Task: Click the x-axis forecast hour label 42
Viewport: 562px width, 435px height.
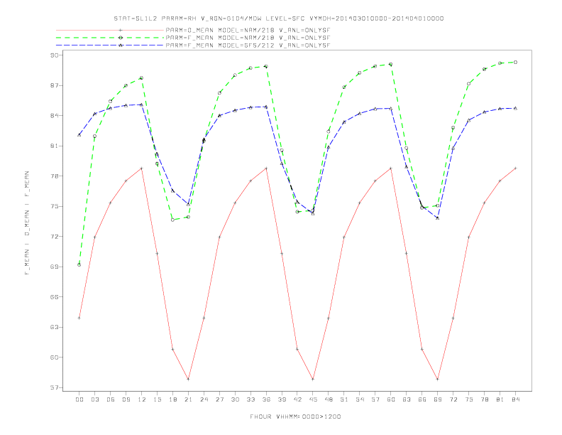Action: (297, 399)
